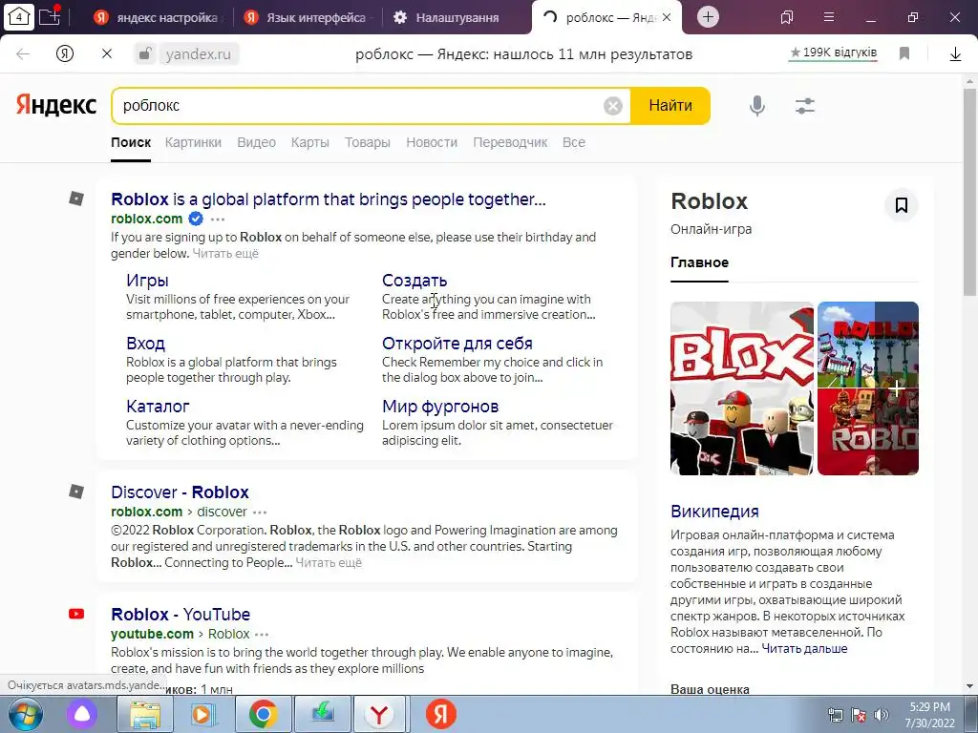Switch to 'Язык интерфейса' tab
This screenshot has height=733, width=978.
[x=306, y=17]
